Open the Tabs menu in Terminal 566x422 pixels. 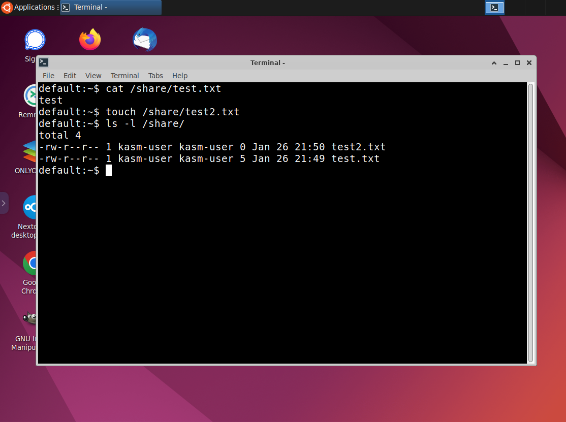coord(155,76)
